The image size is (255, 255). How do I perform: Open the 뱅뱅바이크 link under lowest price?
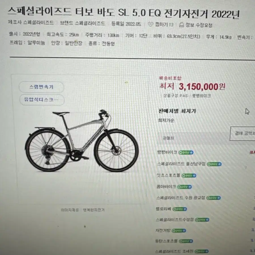tap(201, 96)
